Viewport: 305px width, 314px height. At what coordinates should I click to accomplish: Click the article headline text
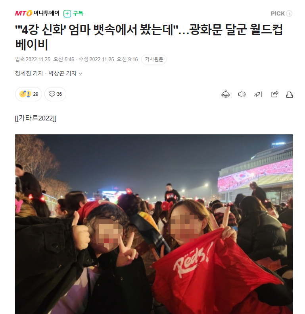click(x=149, y=37)
